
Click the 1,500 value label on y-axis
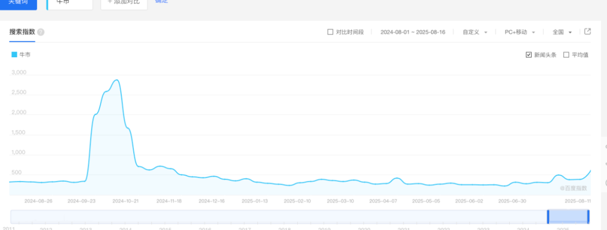click(19, 132)
